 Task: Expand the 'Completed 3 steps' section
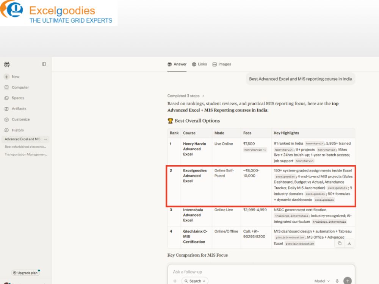186,96
